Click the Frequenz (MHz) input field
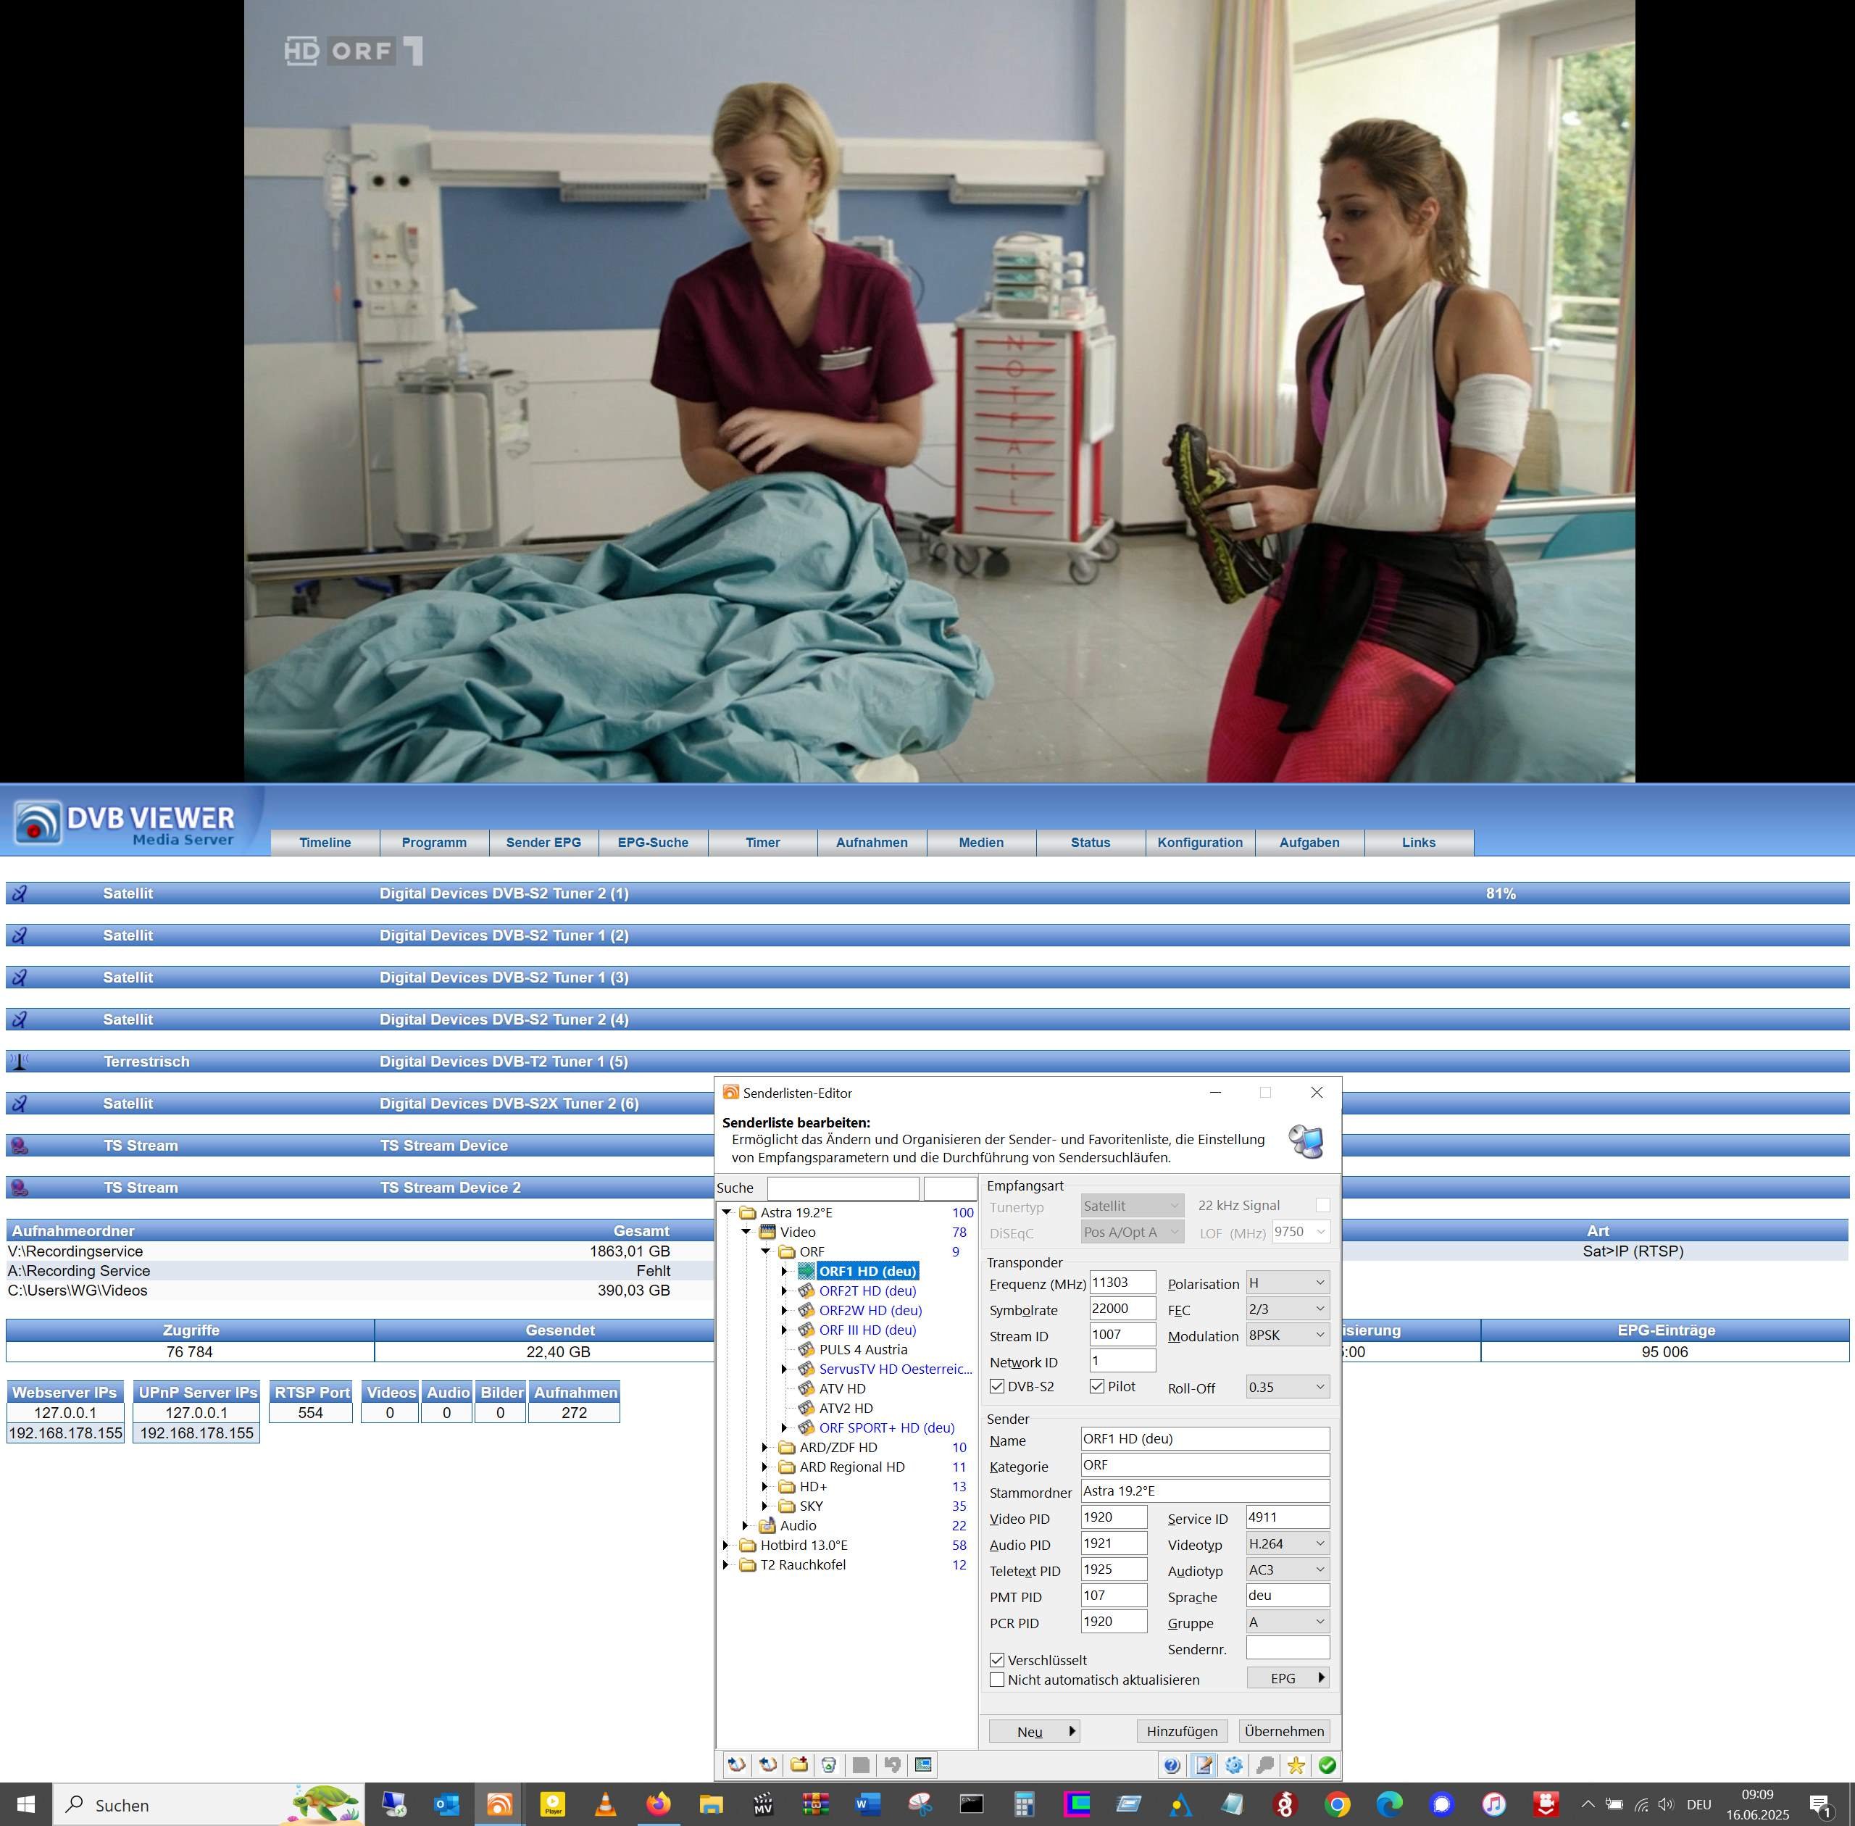This screenshot has width=1855, height=1826. [1121, 1283]
